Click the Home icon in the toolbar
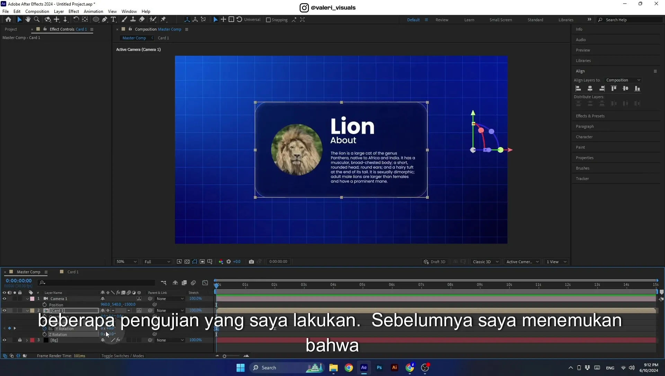The image size is (665, 376). (x=8, y=20)
